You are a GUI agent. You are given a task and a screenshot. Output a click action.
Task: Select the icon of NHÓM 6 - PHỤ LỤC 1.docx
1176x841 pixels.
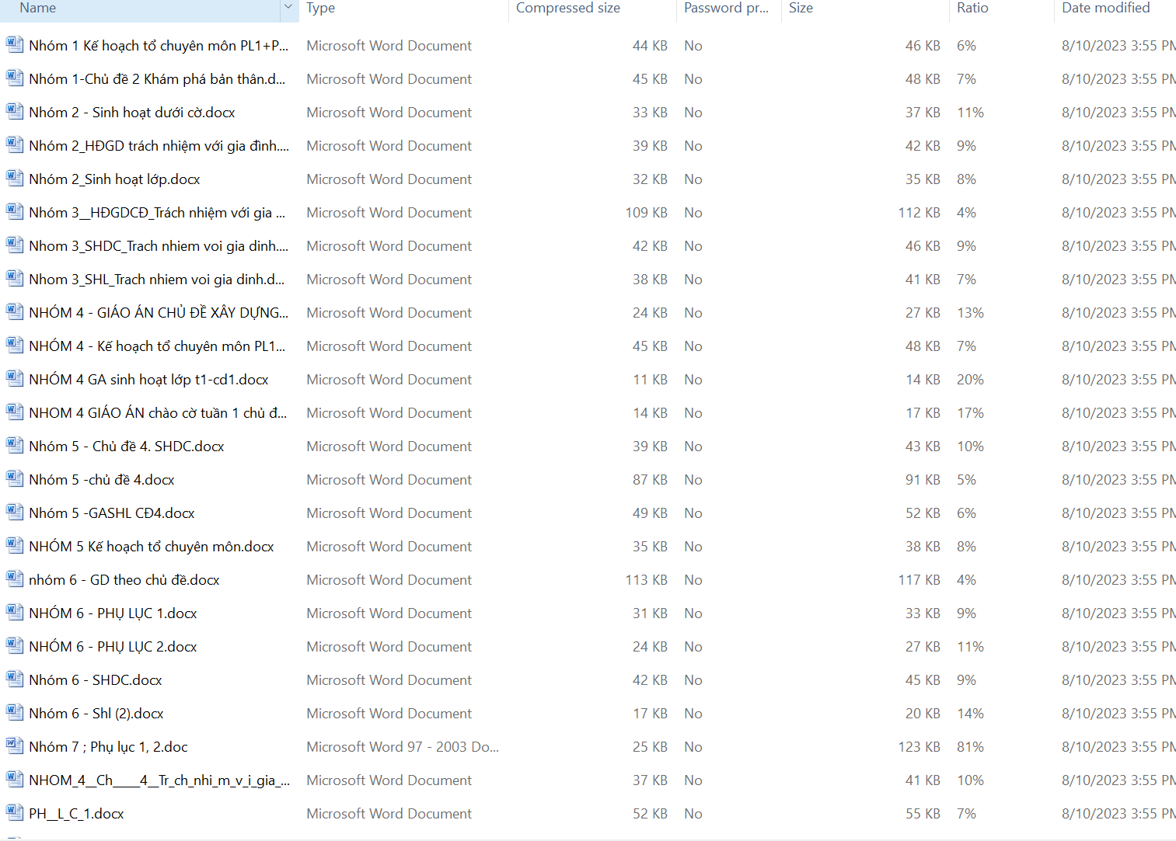coord(14,613)
